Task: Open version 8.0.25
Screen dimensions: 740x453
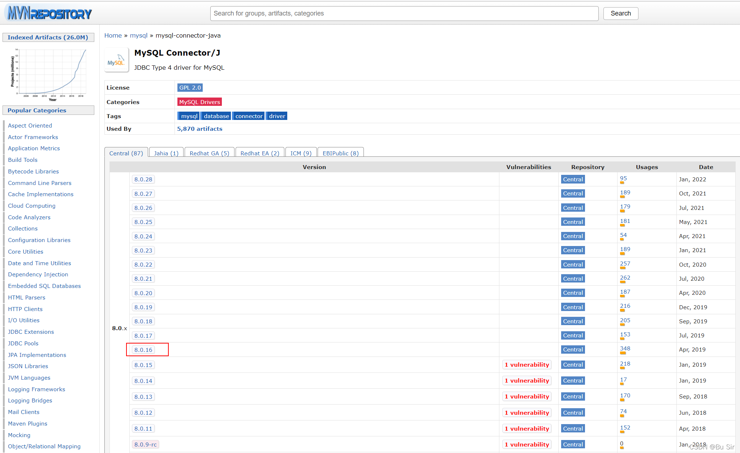Action: [143, 222]
